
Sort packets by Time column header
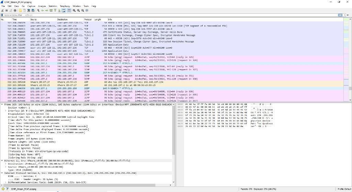21,20
